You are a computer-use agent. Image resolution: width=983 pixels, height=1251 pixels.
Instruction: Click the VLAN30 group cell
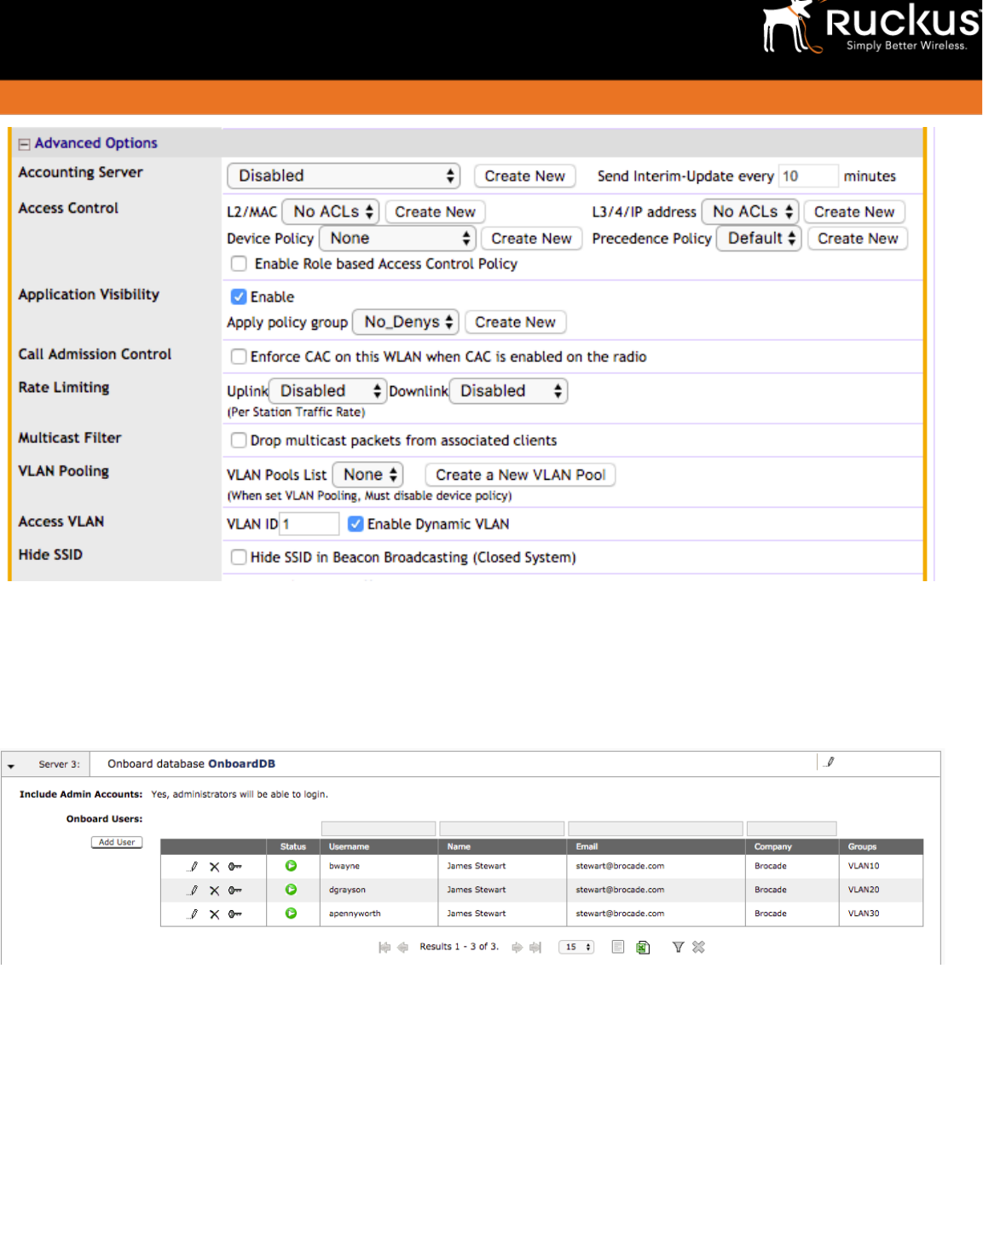(864, 914)
